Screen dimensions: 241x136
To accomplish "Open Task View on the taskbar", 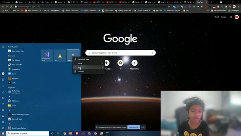I will point(58,133).
